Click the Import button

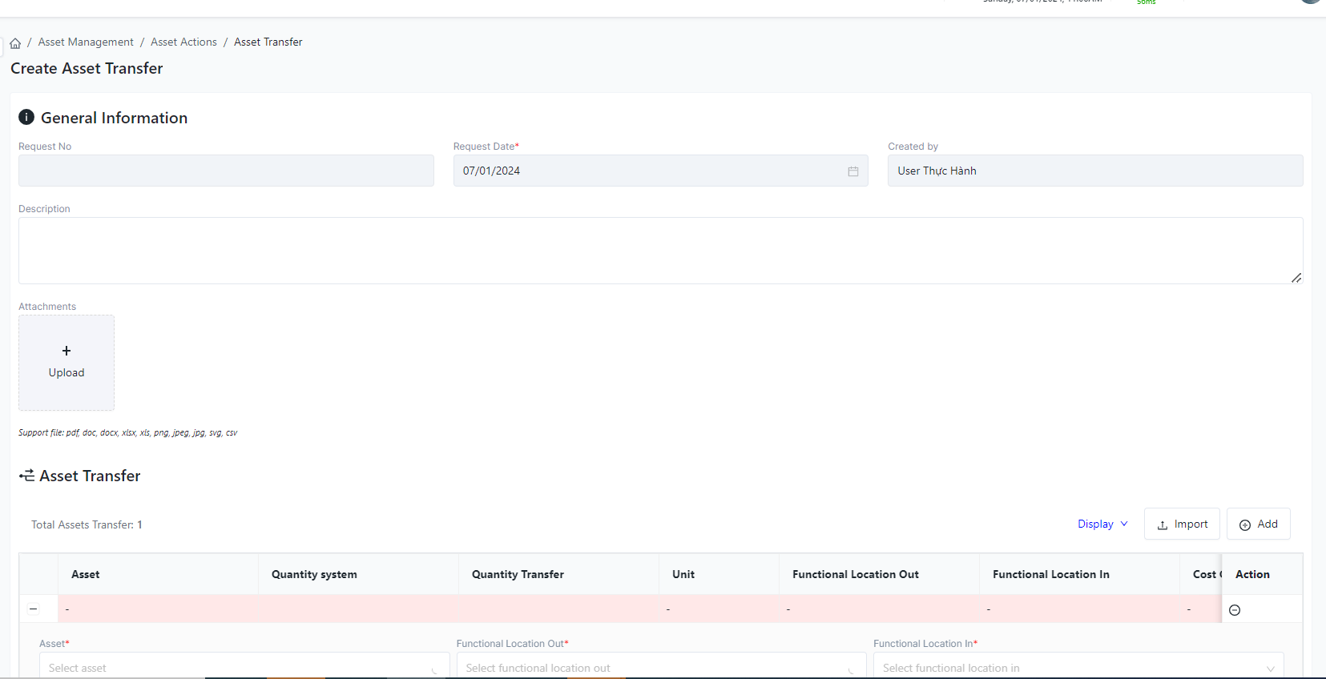click(x=1182, y=524)
